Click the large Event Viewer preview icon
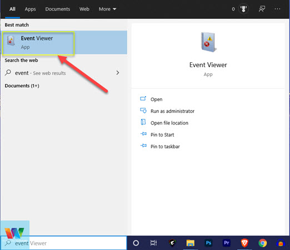 coord(208,42)
